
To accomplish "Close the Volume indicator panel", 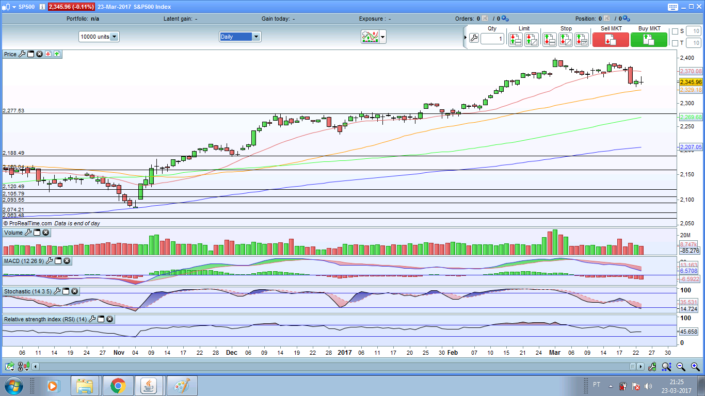I will point(45,233).
